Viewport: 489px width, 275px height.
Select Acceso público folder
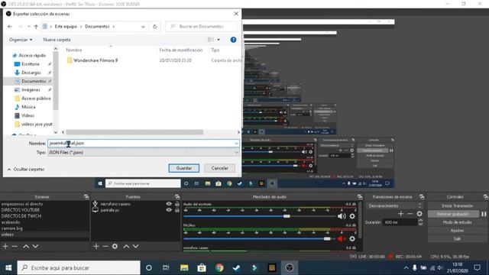[x=36, y=99]
